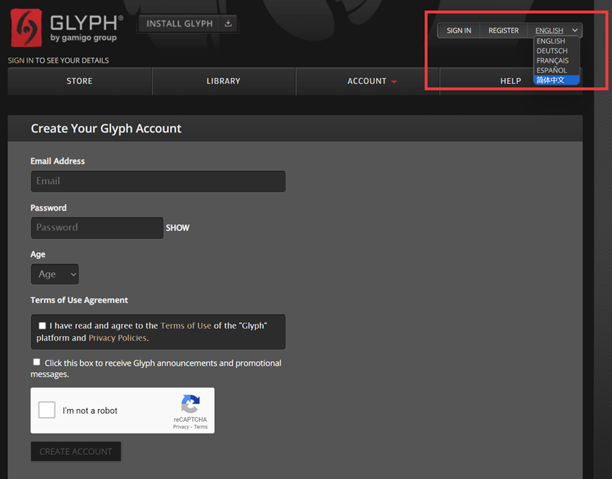
Task: Choose Français in the language list
Action: 552,60
